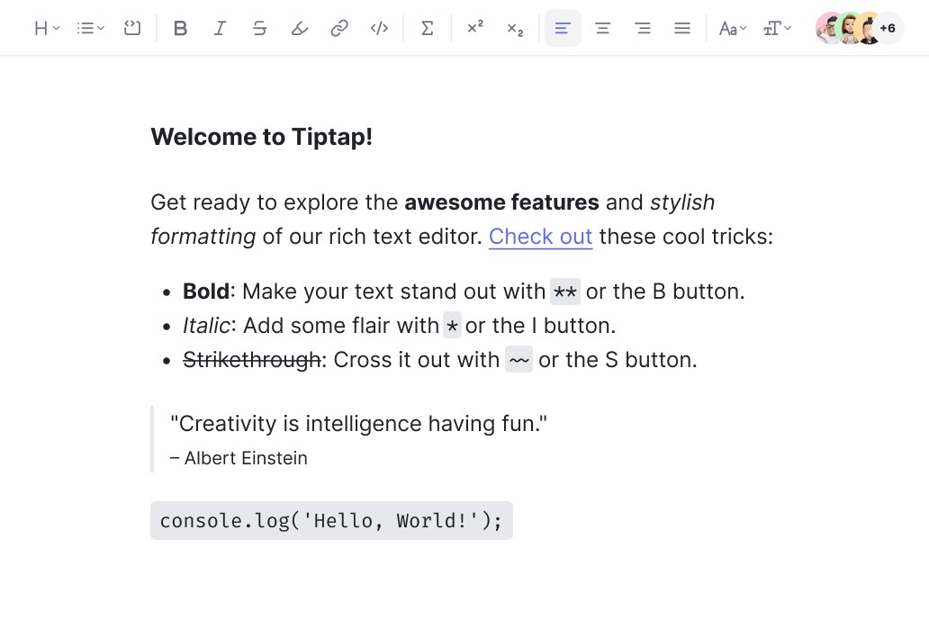The height and width of the screenshot is (620, 929).
Task: Open the text size dropdown
Action: 777,28
